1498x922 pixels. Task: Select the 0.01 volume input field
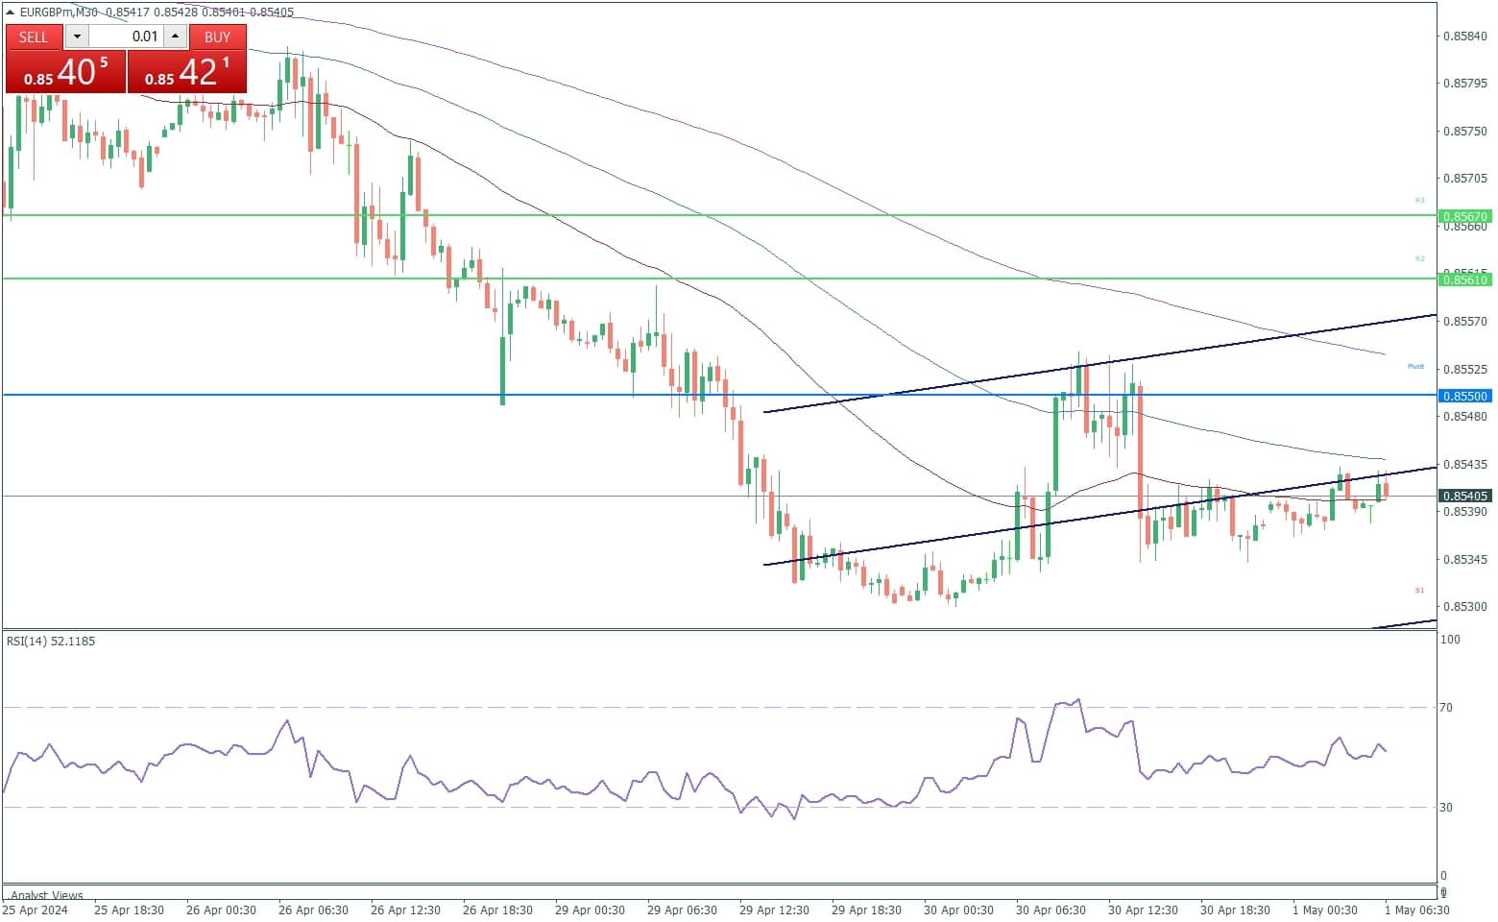[126, 36]
